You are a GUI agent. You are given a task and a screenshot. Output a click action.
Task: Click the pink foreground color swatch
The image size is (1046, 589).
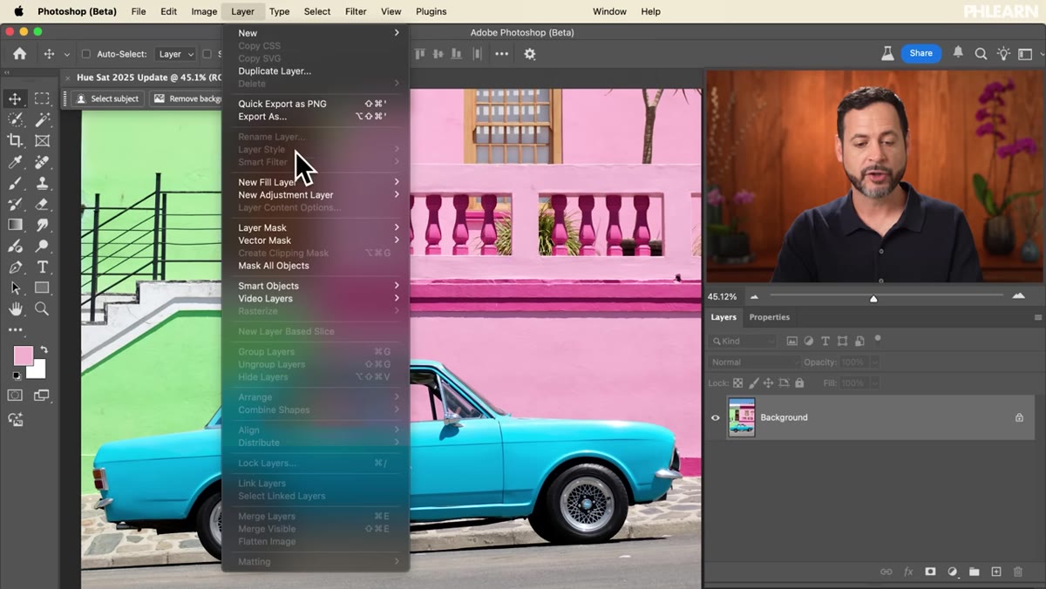(23, 355)
